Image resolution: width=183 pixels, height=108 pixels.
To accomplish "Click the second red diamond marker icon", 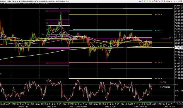I will pos(164,1).
